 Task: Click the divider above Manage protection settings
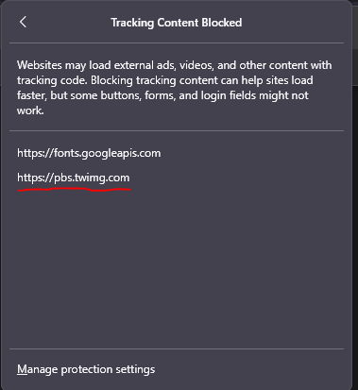(177, 348)
